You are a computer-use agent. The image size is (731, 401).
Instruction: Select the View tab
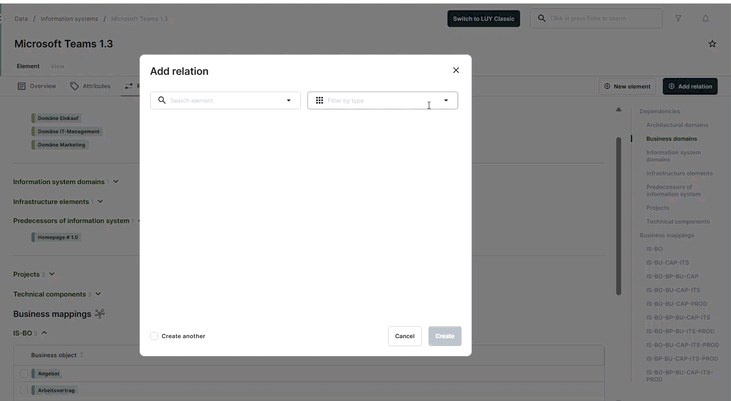[x=57, y=66]
